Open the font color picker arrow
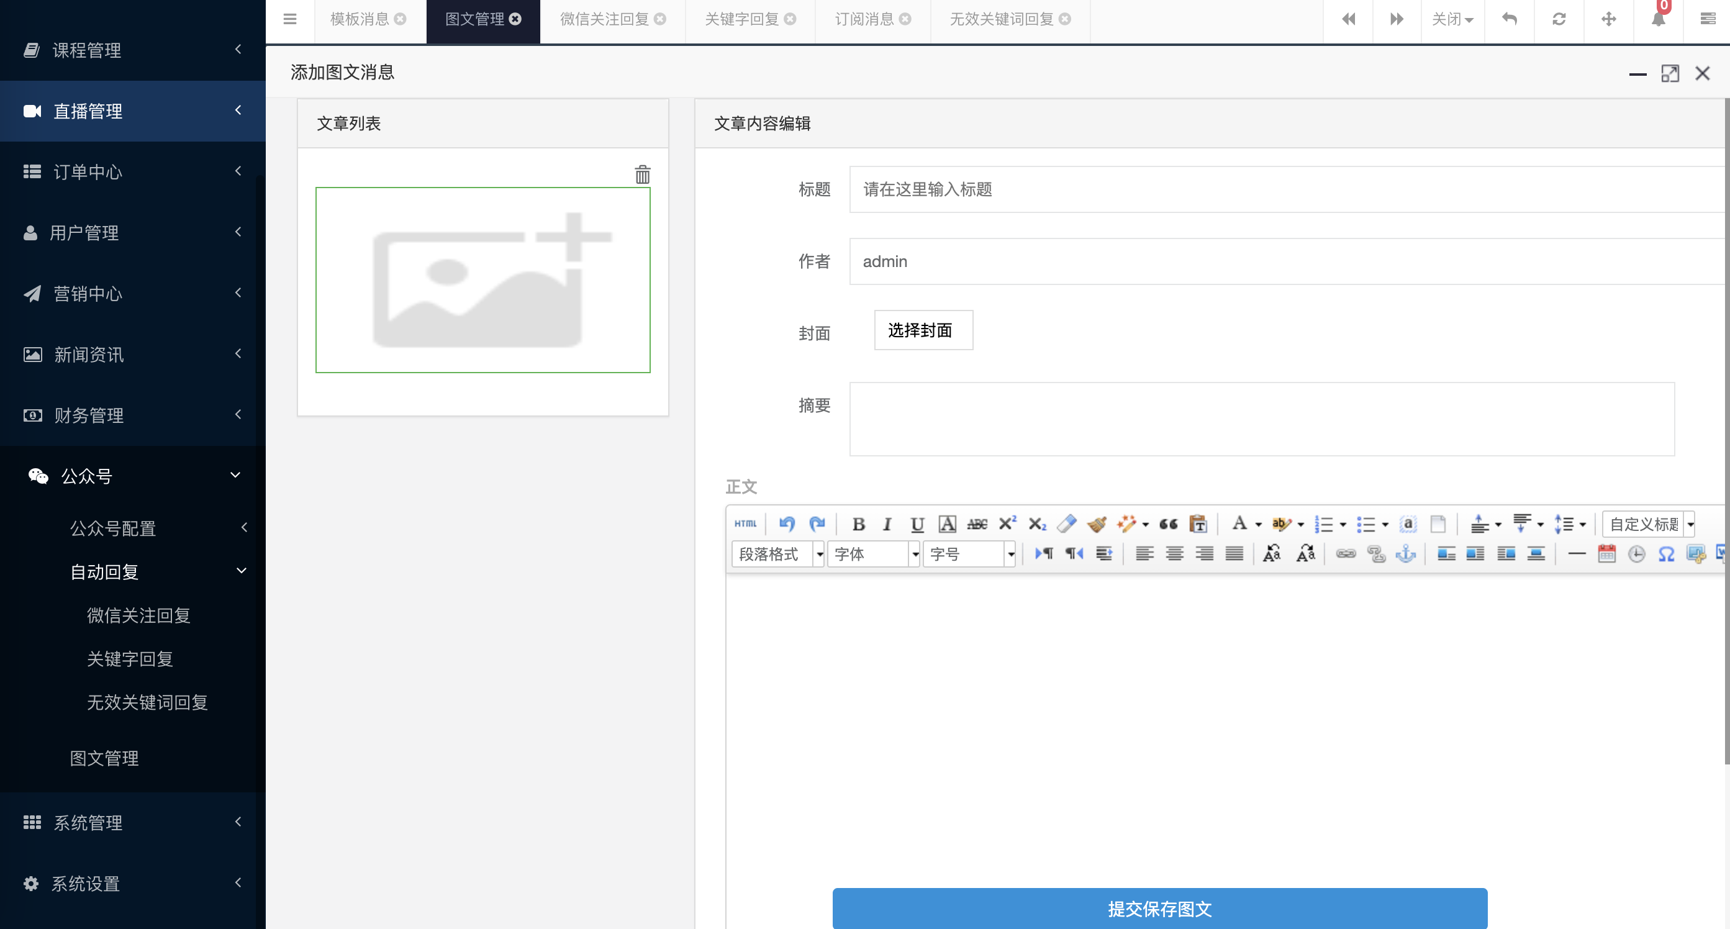This screenshot has height=929, width=1730. click(1258, 525)
